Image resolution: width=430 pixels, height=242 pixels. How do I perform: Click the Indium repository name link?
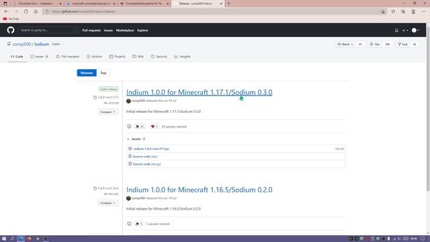[x=42, y=44]
